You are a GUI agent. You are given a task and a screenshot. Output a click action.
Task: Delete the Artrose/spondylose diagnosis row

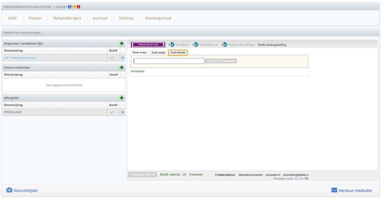(x=122, y=58)
